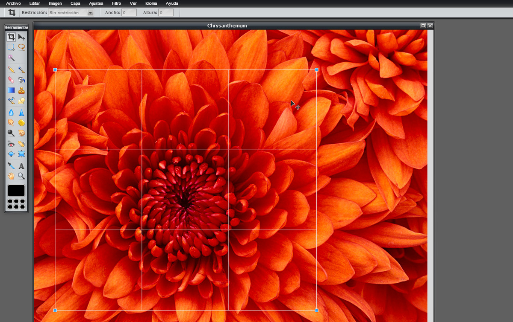Open the Restricción dropdown
The width and height of the screenshot is (513, 322).
(71, 13)
